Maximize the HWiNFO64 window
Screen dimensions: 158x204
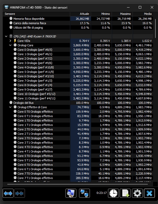140,7
